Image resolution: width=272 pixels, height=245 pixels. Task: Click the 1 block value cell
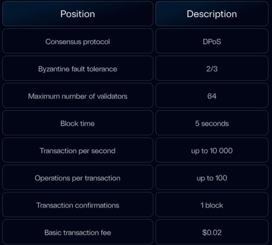tap(212, 205)
